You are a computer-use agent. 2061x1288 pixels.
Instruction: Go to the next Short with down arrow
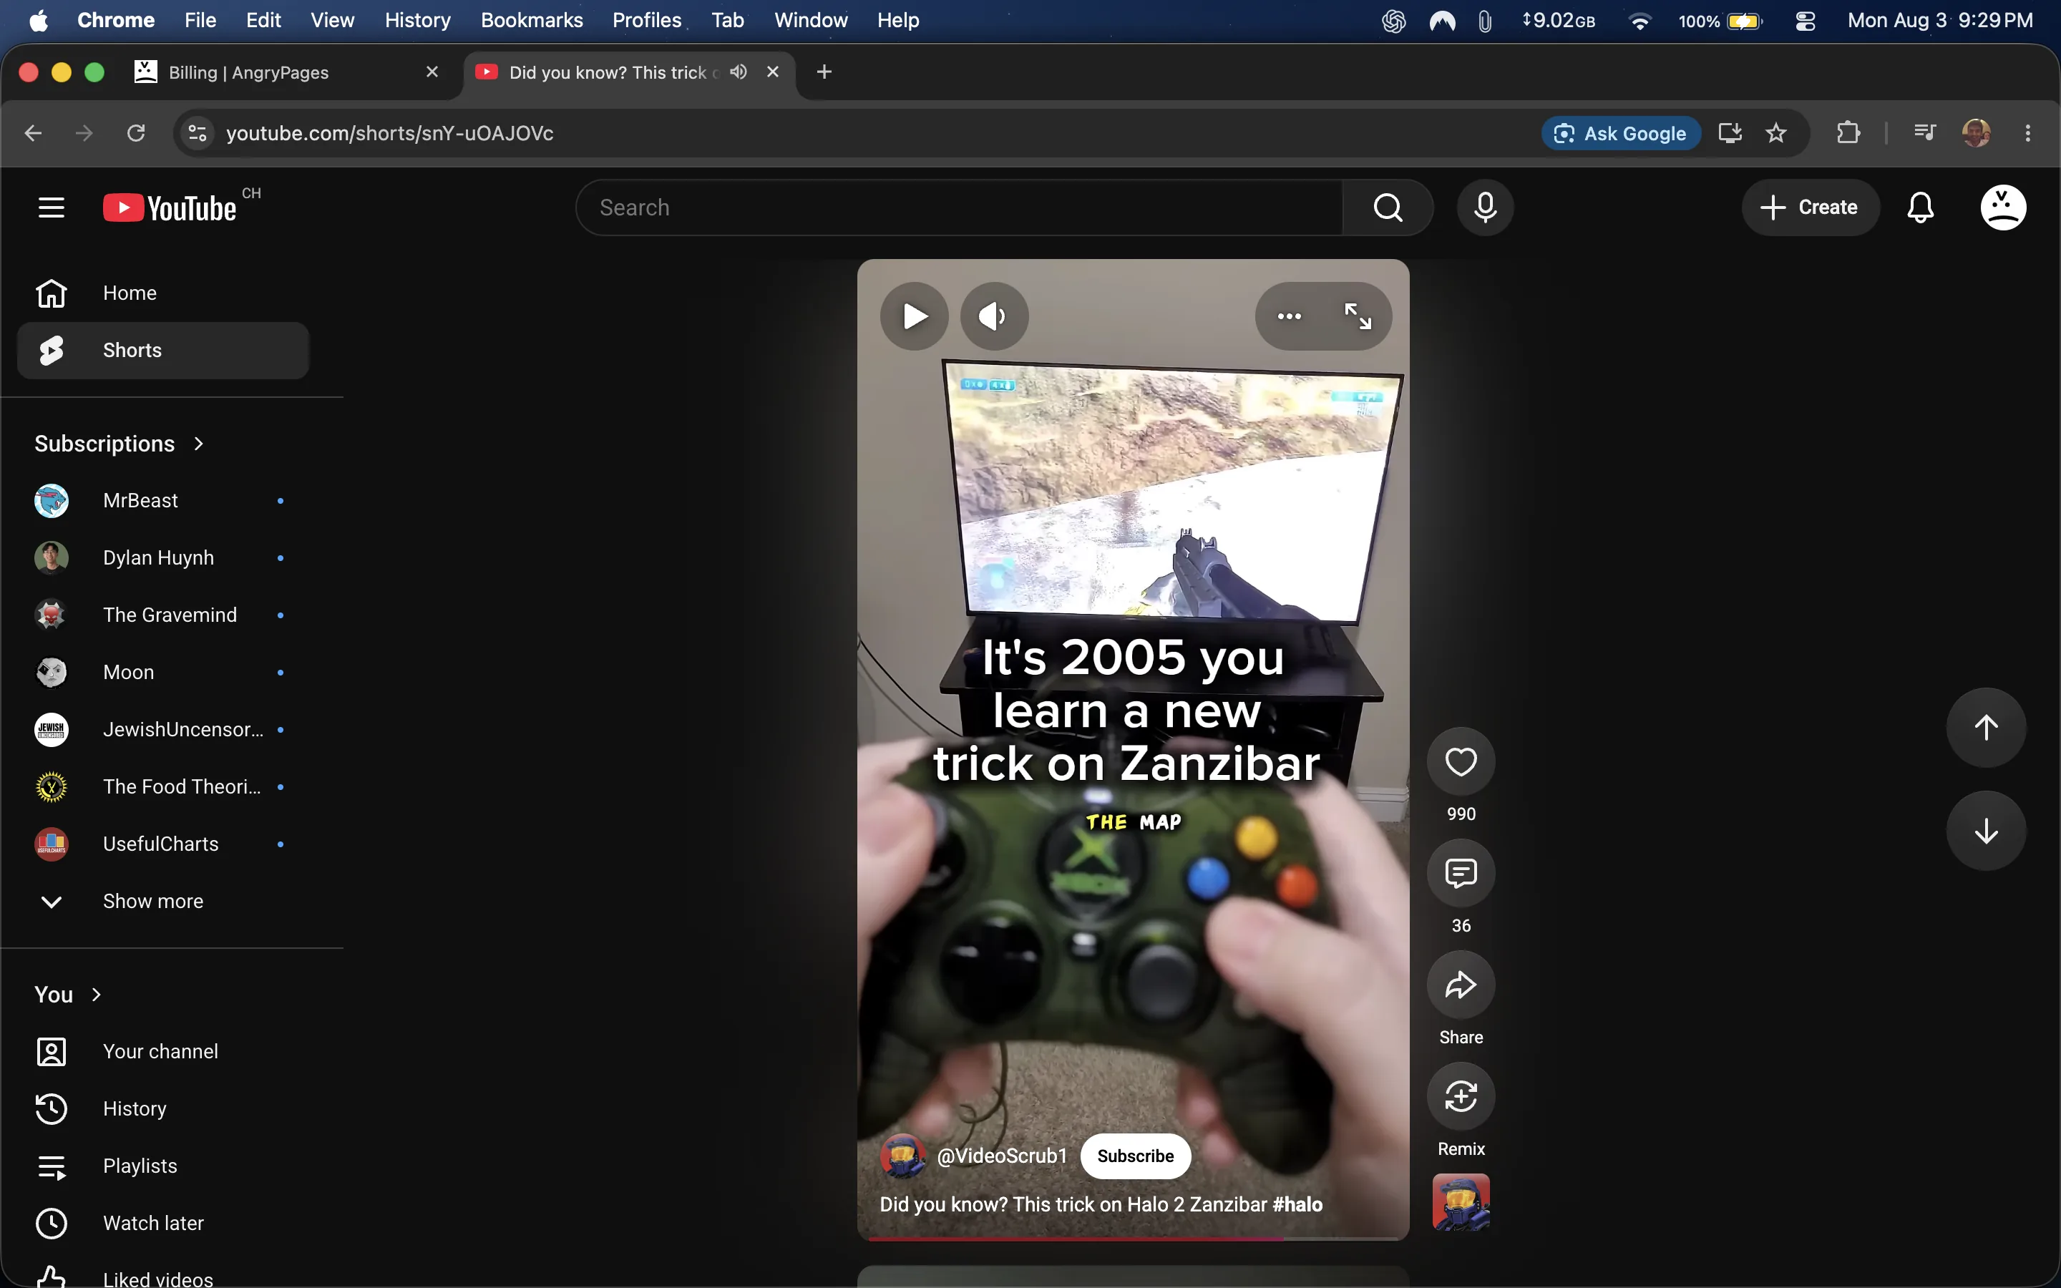coord(1986,831)
